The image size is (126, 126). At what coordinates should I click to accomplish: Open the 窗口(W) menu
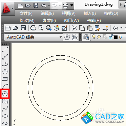click(71, 21)
